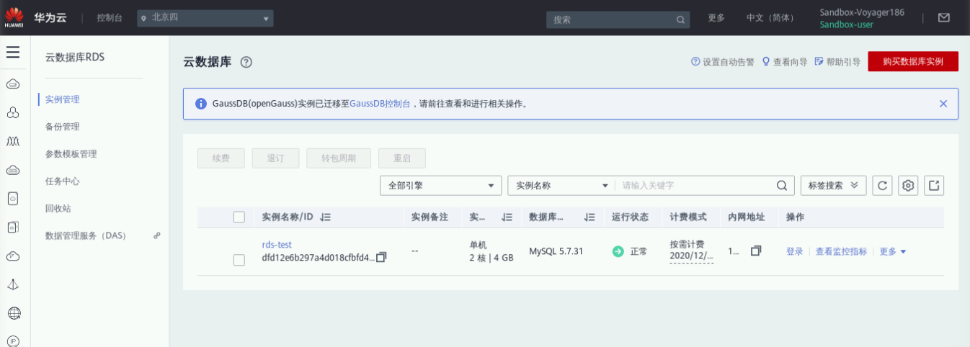
Task: Open the rds-test instance link
Action: tap(277, 245)
